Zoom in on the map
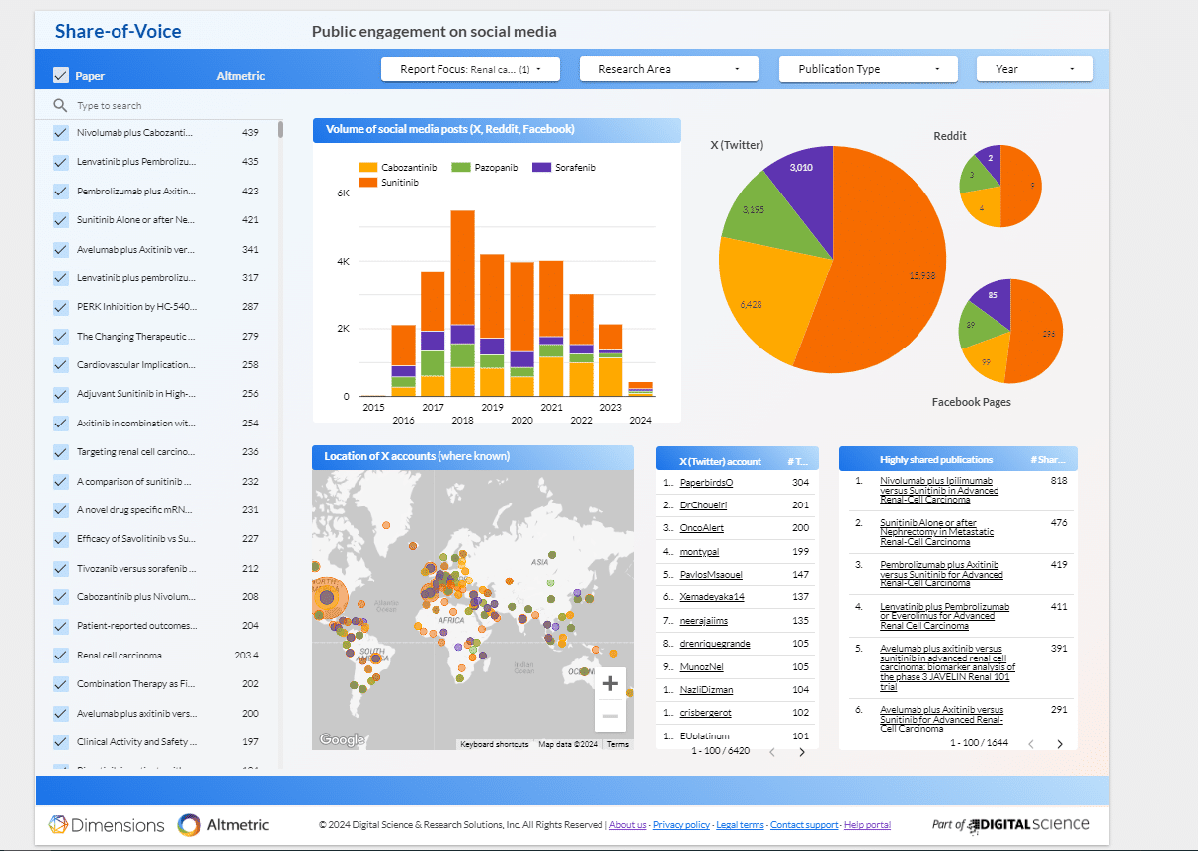 [609, 683]
